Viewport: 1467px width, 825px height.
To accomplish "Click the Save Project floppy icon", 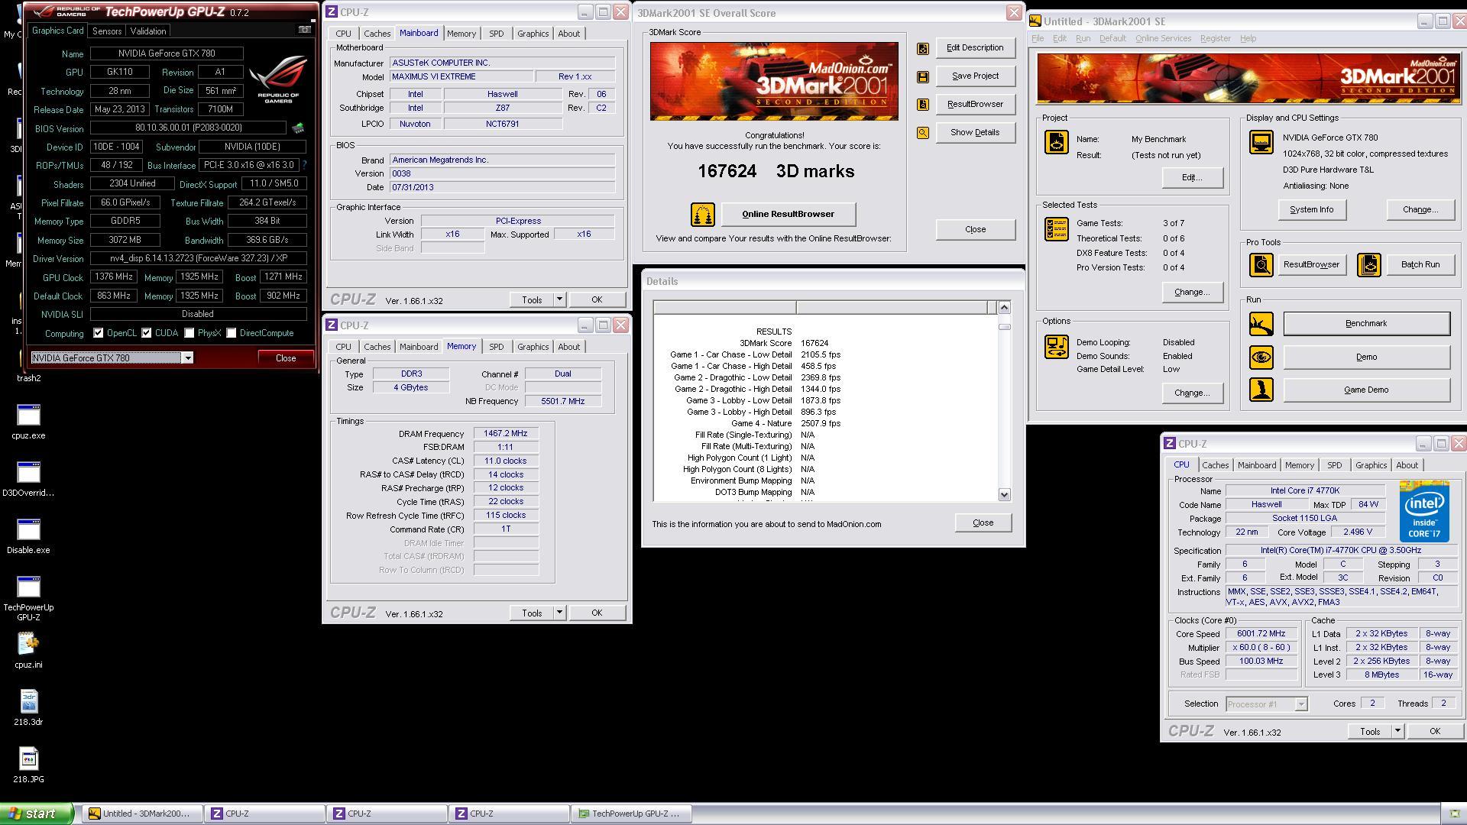I will click(x=923, y=76).
